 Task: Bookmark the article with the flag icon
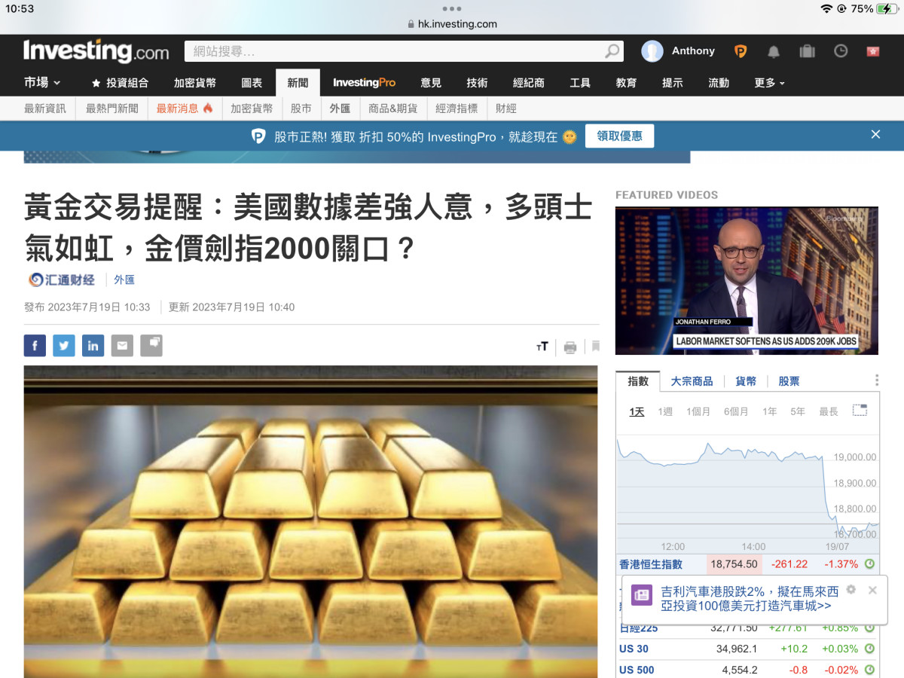[x=595, y=347]
